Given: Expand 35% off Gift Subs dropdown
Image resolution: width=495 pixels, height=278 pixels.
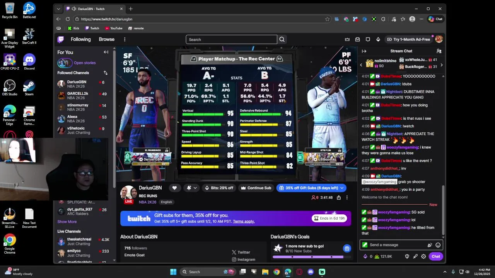Looking at the screenshot, I should tap(342, 188).
